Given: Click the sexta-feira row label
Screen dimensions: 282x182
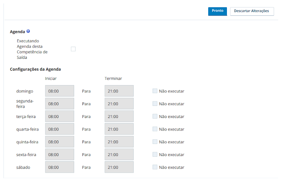Looking at the screenshot, I should pyautogui.click(x=26, y=155).
